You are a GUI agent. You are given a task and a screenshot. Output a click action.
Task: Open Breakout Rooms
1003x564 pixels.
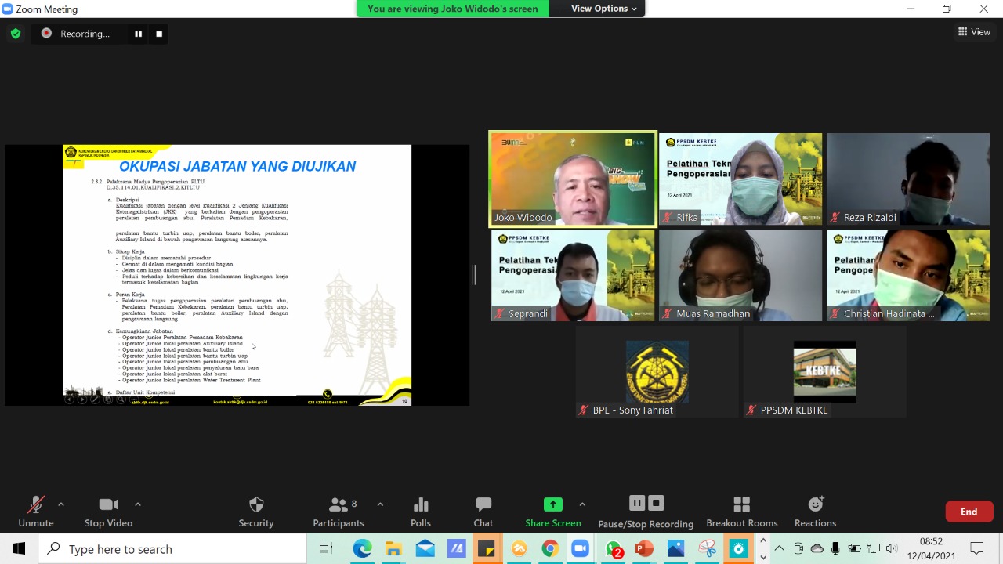(x=741, y=512)
